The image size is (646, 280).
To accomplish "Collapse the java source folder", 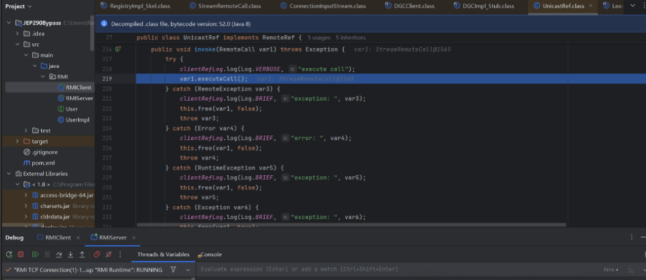I will pyautogui.click(x=35, y=66).
